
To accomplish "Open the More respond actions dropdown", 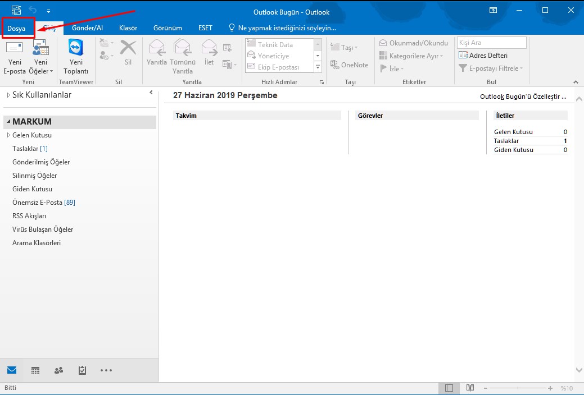I will [x=229, y=64].
